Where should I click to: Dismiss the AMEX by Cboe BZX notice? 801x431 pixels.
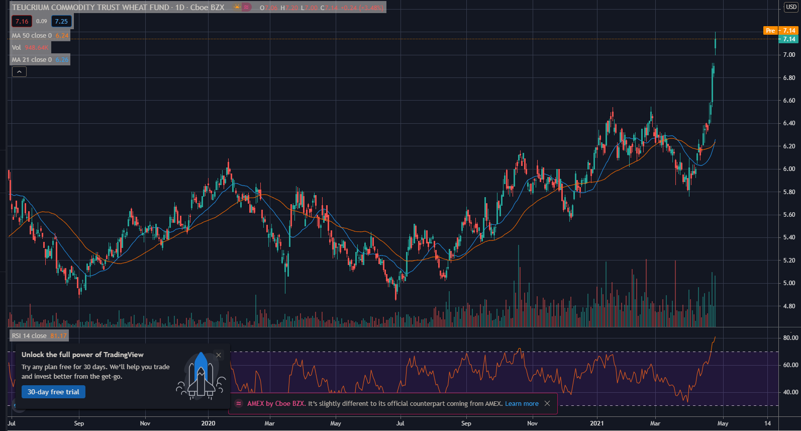pyautogui.click(x=547, y=403)
